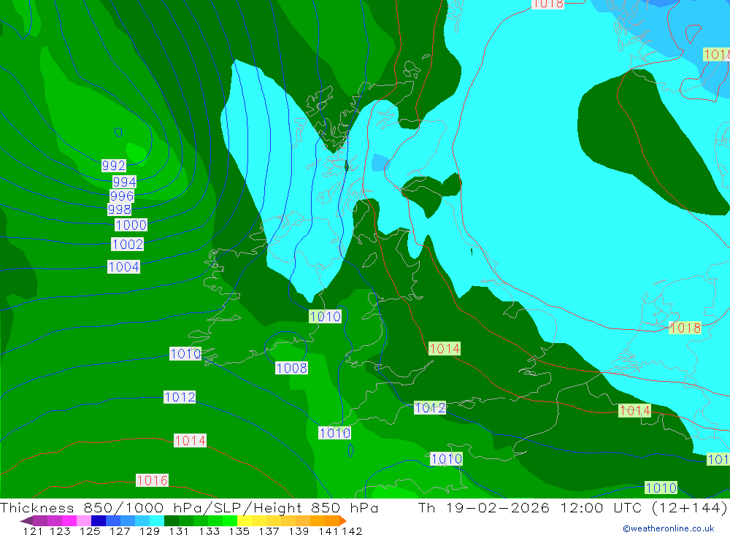Click the dark blue legend swatch

pos(99,520)
